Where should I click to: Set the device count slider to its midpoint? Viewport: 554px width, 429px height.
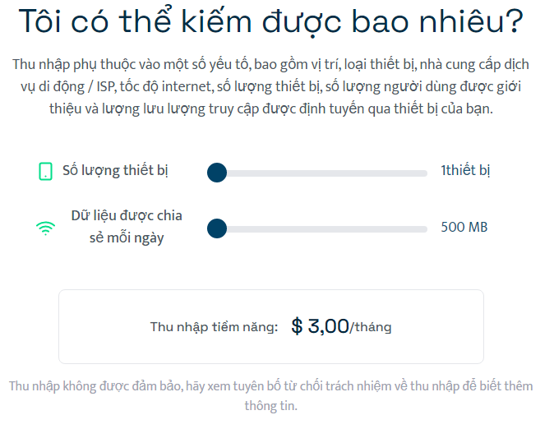tap(321, 173)
